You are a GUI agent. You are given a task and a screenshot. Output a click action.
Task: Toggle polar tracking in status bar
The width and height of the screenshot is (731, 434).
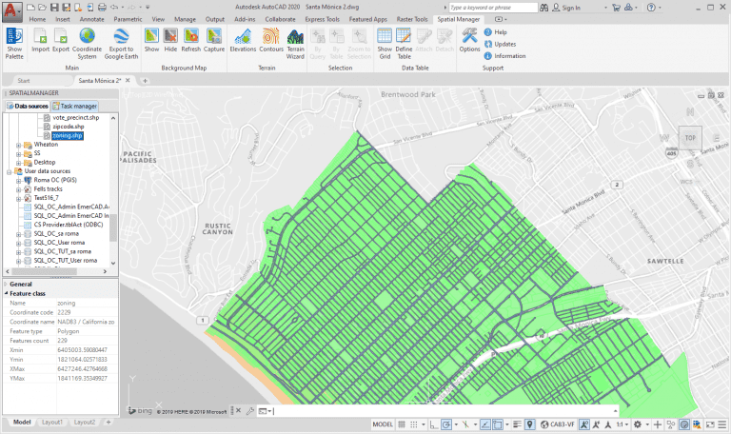coord(446,424)
